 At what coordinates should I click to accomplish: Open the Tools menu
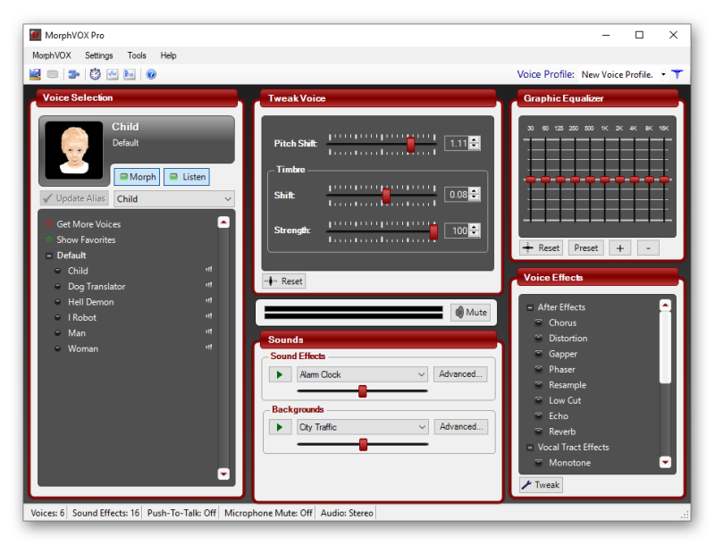click(x=137, y=55)
